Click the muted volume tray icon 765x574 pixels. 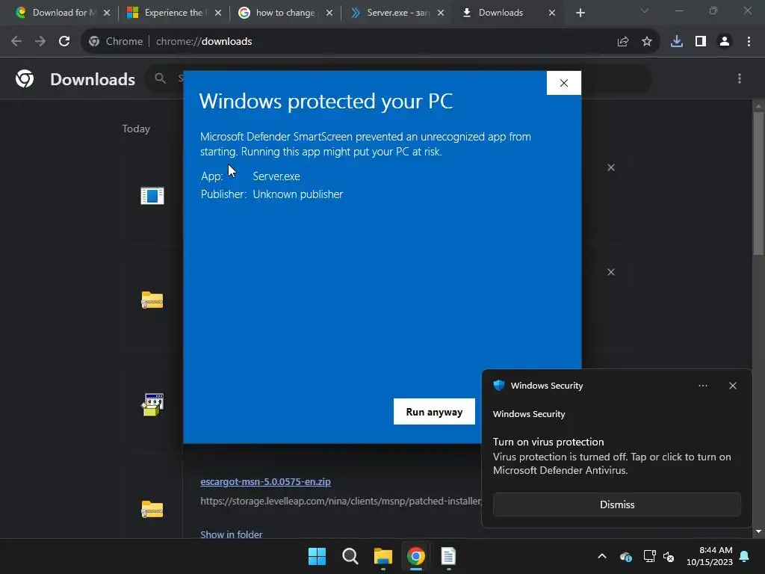tap(669, 556)
